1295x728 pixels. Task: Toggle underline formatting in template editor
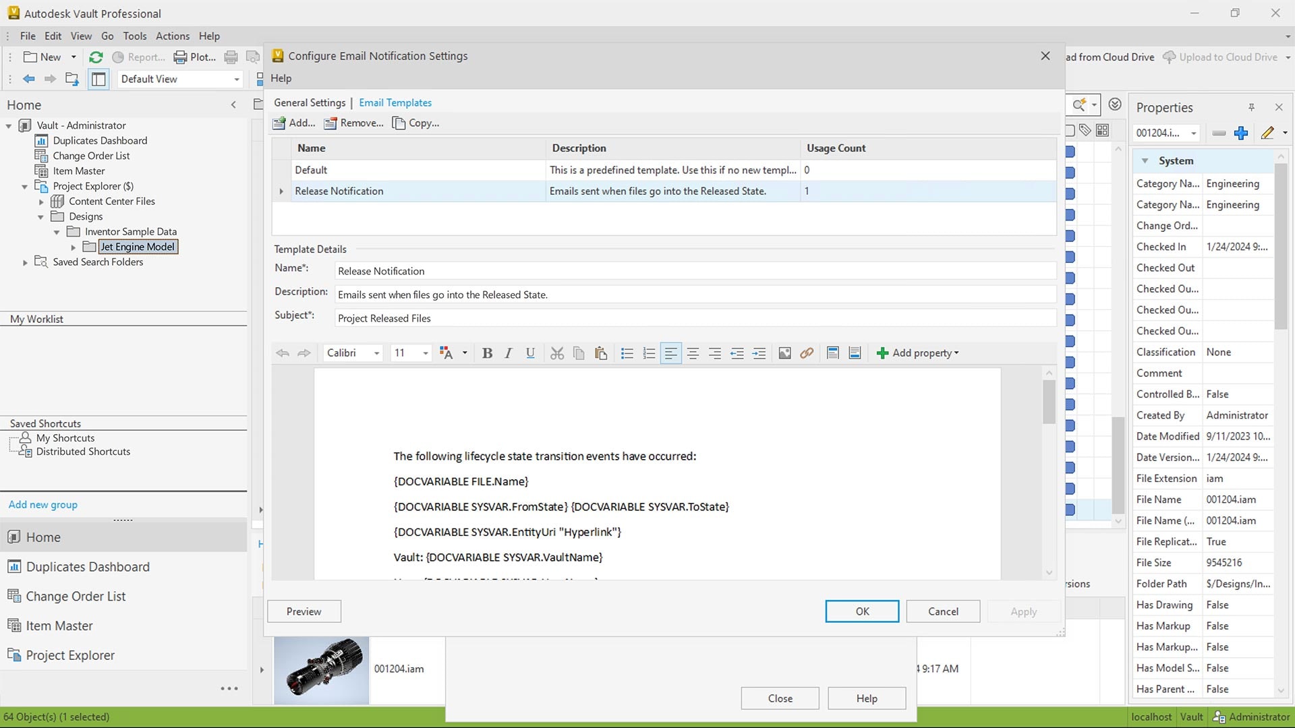pos(530,353)
